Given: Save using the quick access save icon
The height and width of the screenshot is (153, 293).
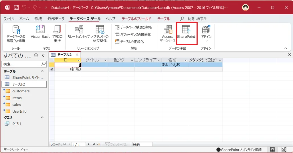Looking at the screenshot, I should point(16,7).
